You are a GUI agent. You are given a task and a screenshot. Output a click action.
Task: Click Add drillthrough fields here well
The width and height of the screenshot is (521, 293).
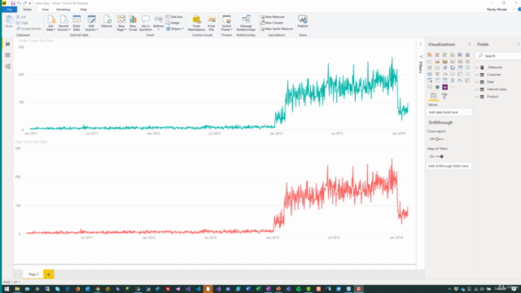pos(449,166)
